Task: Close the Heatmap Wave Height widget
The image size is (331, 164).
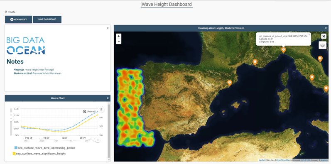Action: [326, 28]
